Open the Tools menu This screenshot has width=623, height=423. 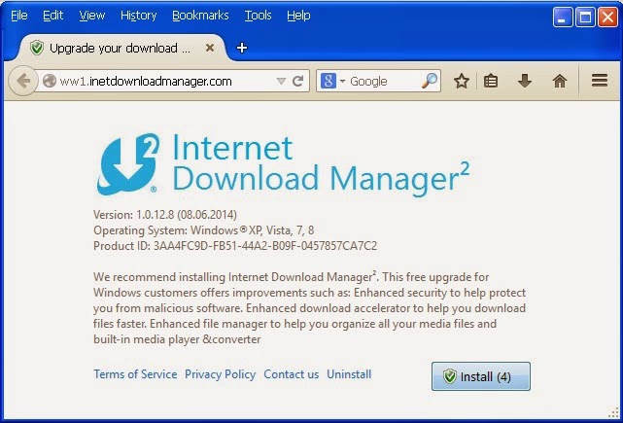click(x=258, y=16)
